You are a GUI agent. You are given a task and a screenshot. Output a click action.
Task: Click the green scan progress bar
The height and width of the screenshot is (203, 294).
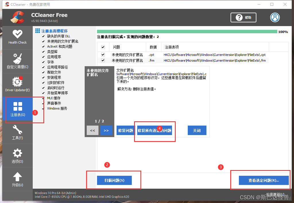click(187, 32)
